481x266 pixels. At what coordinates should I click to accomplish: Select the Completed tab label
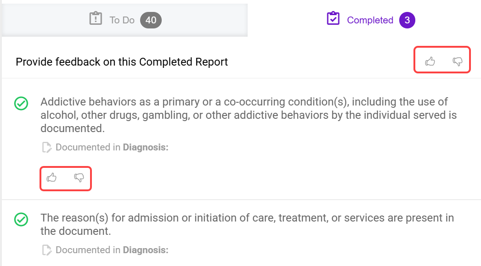(x=370, y=20)
